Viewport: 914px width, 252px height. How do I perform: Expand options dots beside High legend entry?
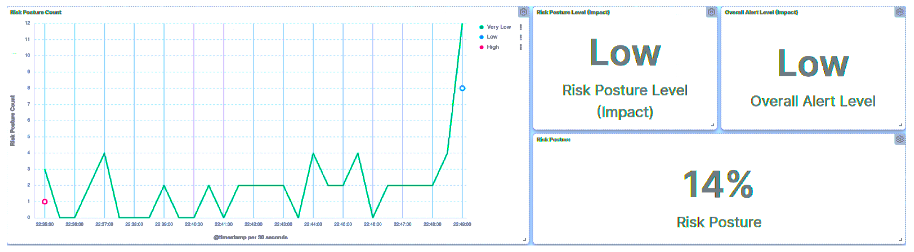(x=521, y=47)
